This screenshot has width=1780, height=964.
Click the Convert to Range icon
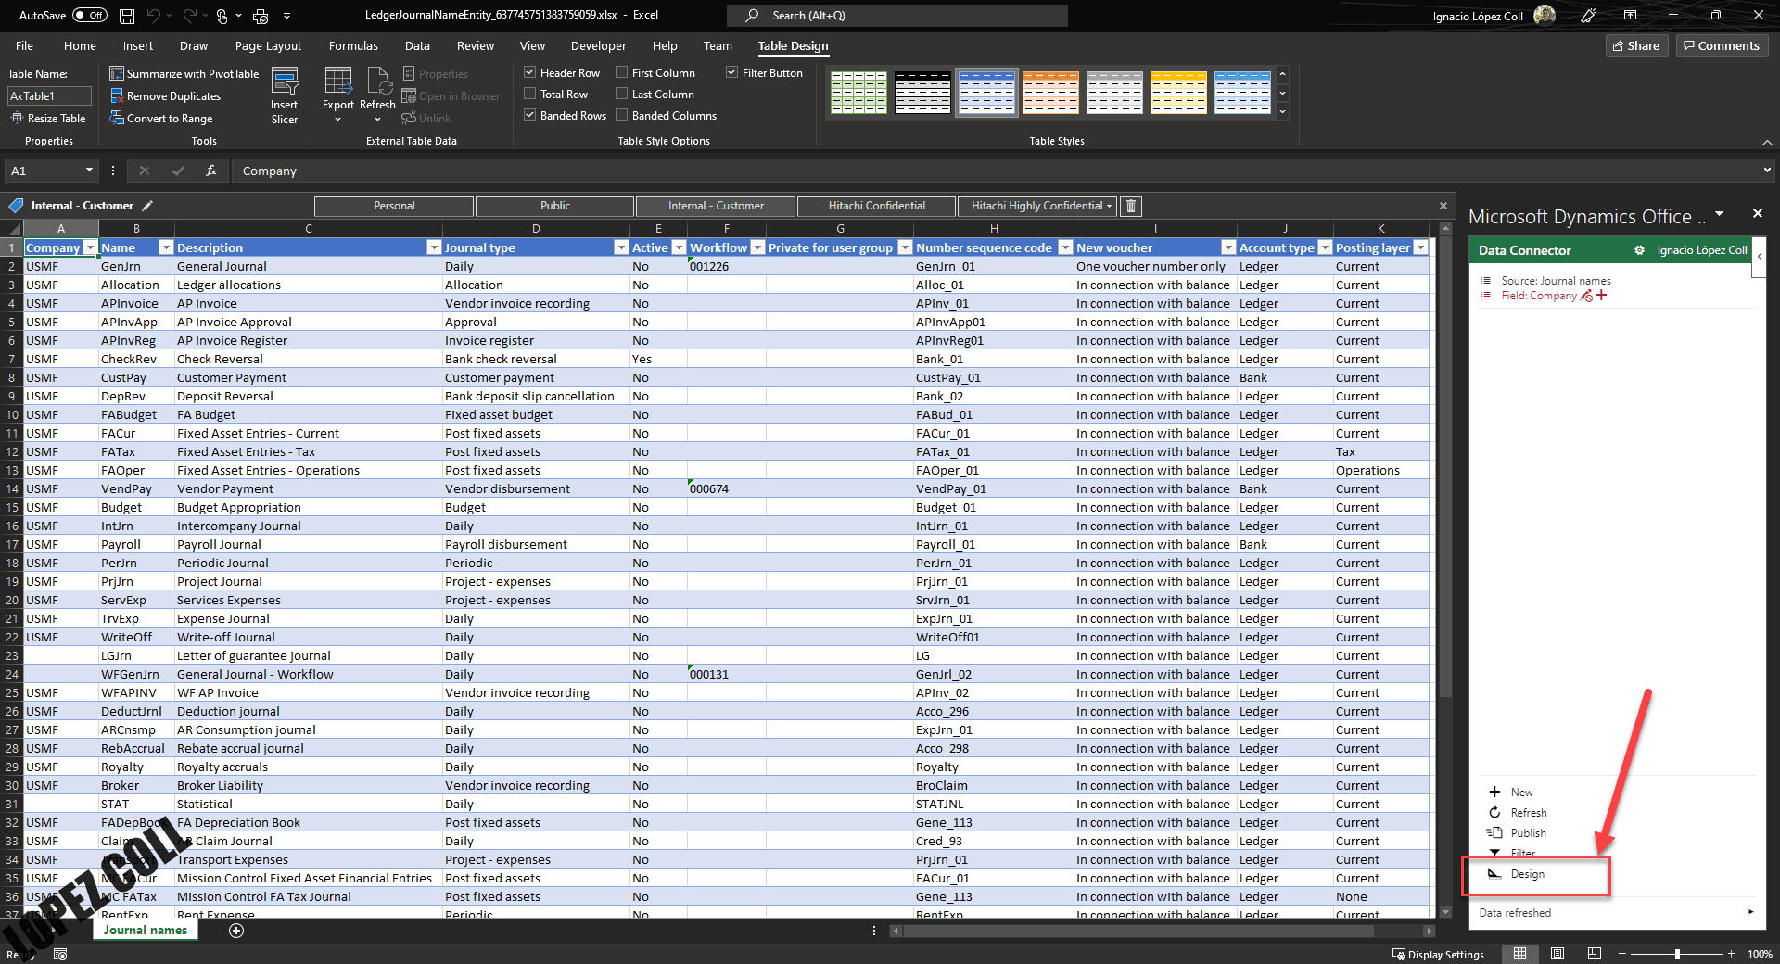pos(117,119)
